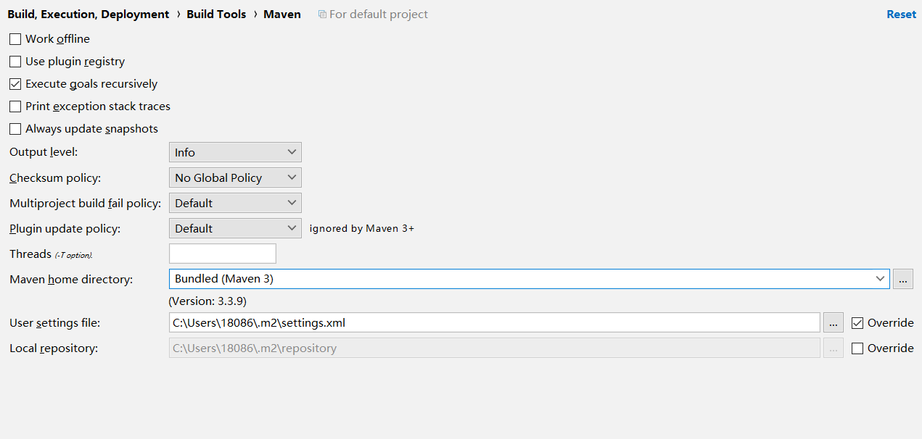Enable the Work offline checkbox
Image resolution: width=922 pixels, height=439 pixels.
(15, 39)
